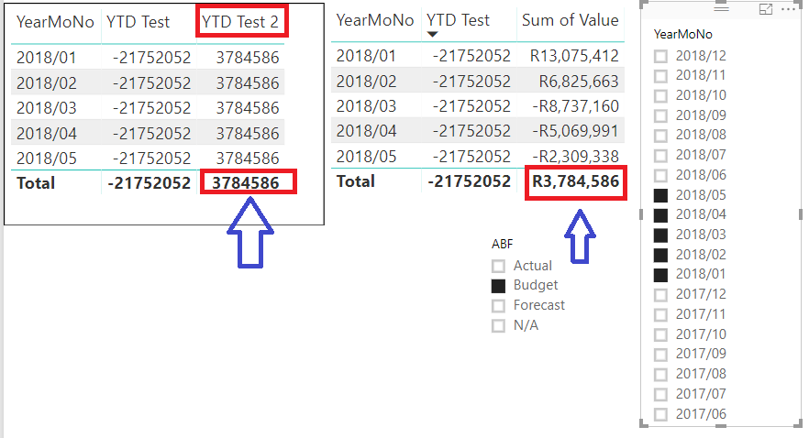Select the N/A checkbox

[x=498, y=325]
